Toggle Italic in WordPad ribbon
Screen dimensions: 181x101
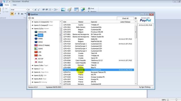(15, 14)
